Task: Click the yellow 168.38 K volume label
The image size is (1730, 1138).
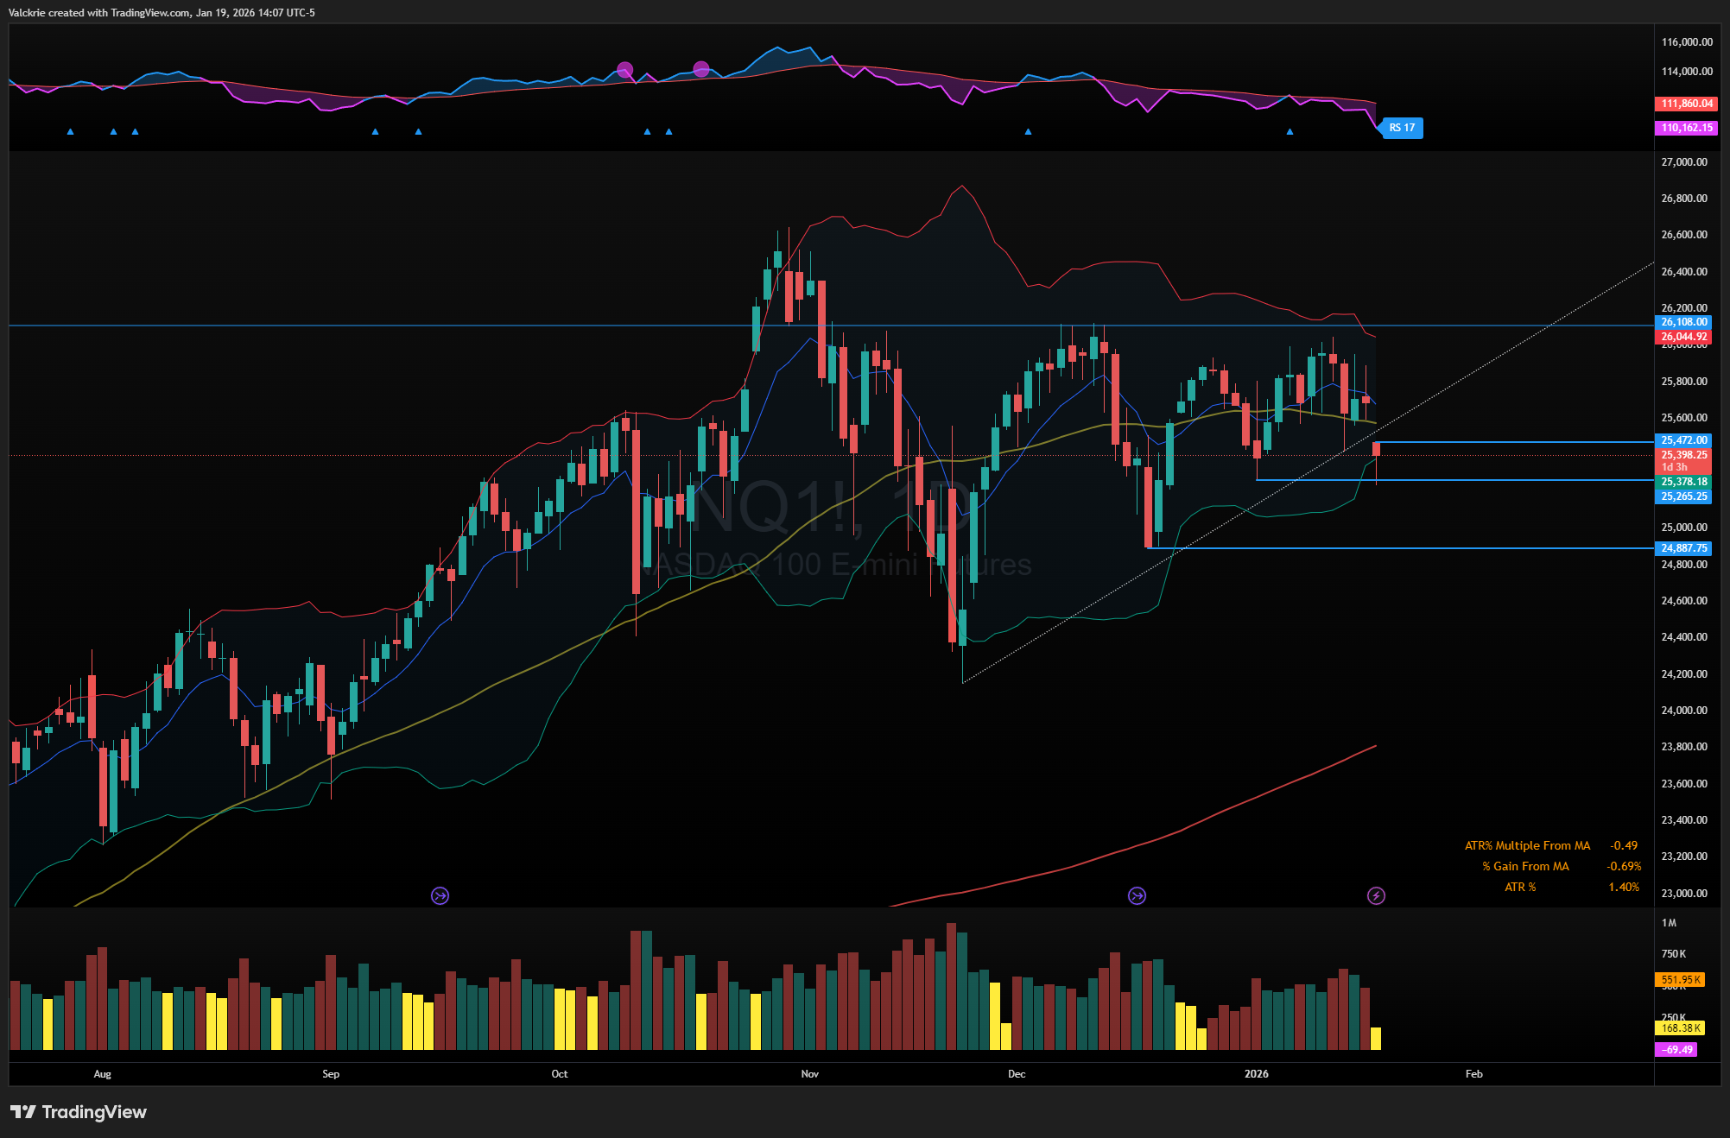Action: coord(1680,1027)
